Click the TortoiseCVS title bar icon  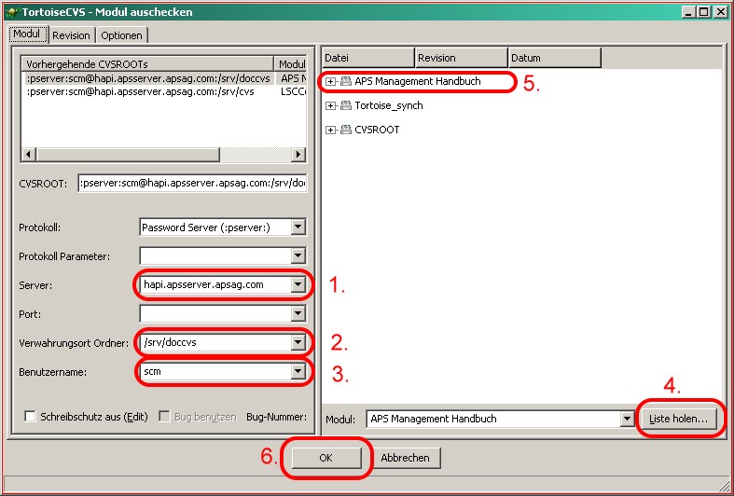coord(11,11)
